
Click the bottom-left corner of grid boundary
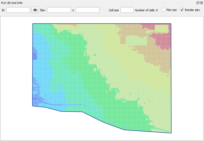(33, 106)
